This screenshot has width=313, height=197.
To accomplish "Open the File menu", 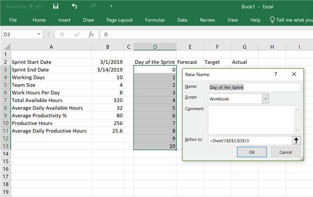I will (13, 20).
